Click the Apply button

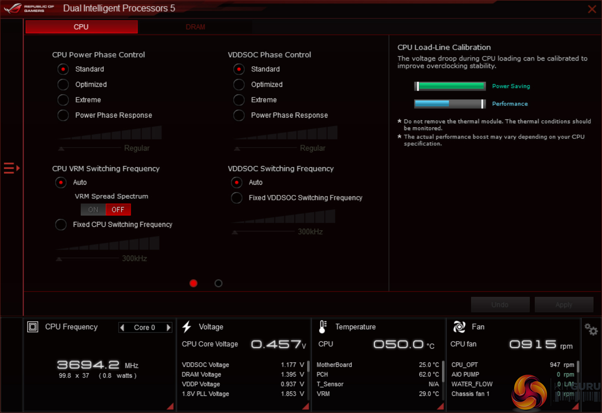point(564,305)
